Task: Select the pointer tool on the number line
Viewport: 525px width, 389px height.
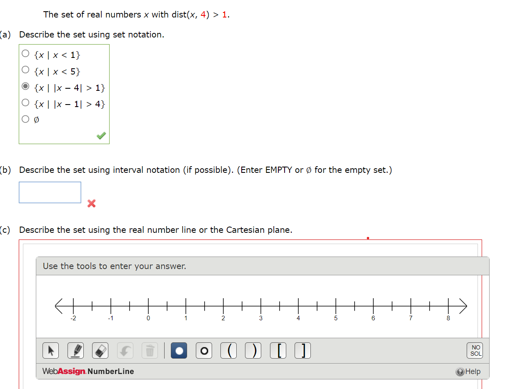Action: pyautogui.click(x=50, y=350)
